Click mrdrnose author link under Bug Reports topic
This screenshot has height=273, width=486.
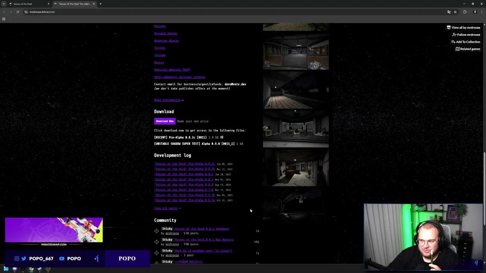172,244
